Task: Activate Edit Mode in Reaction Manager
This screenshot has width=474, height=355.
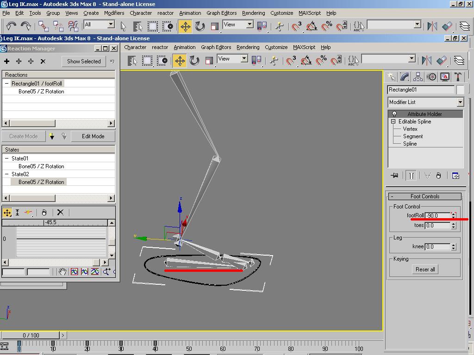Action: point(93,136)
